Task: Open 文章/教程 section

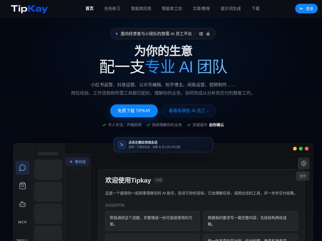Action: click(201, 8)
